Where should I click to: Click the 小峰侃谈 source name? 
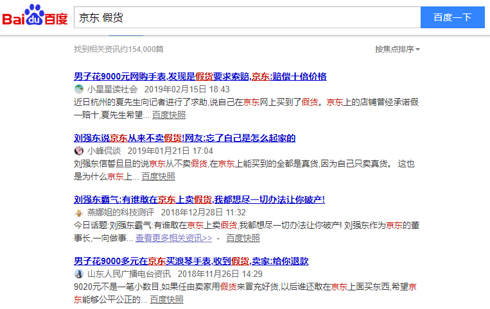104,151
